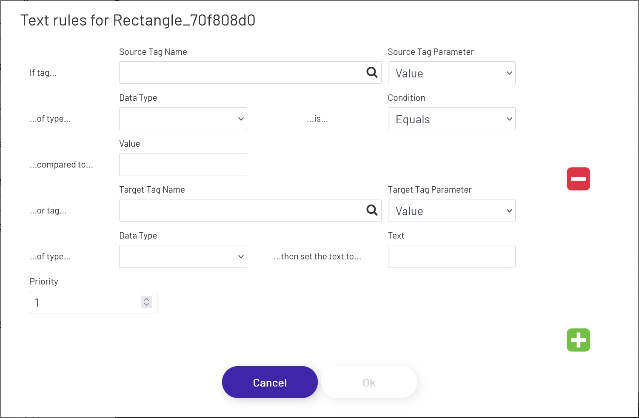Screen dimensions: 639x418
Task: Click the Ok button
Action: [x=368, y=382]
